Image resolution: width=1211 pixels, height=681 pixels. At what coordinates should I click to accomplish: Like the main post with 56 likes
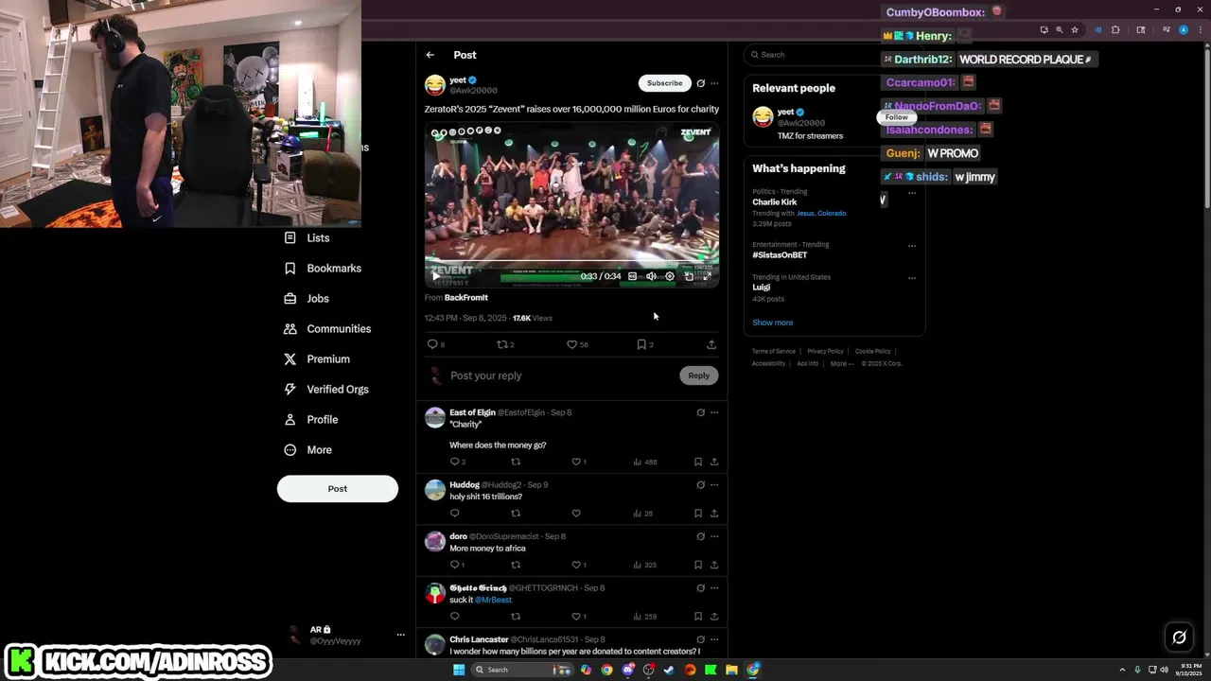[576, 344]
